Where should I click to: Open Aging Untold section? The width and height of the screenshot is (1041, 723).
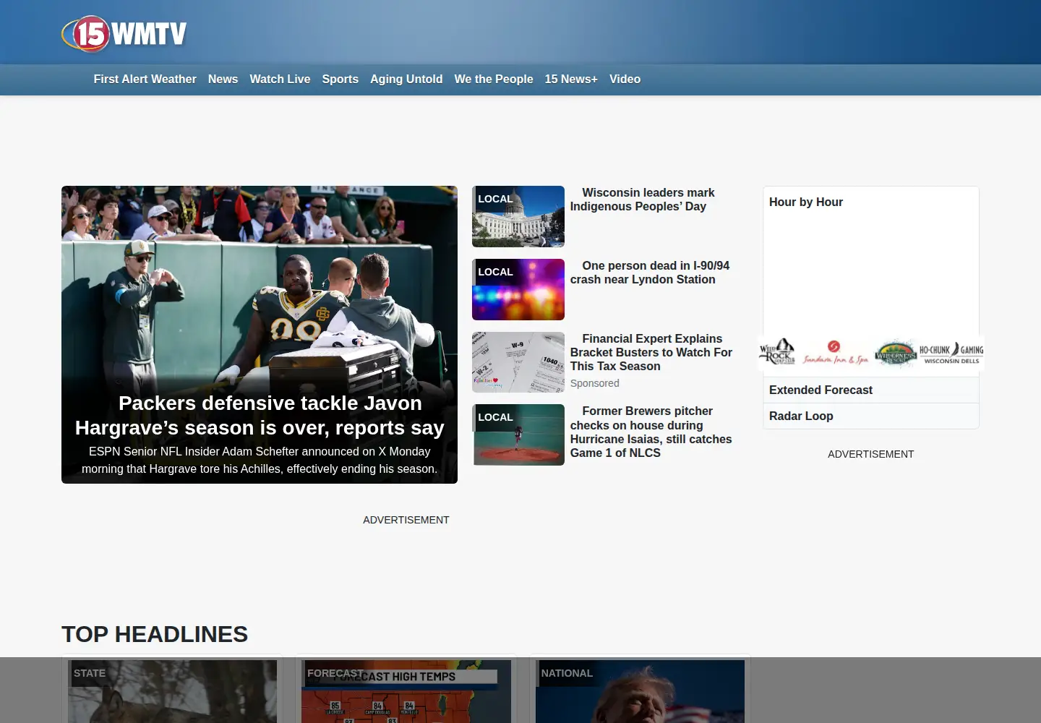[406, 79]
